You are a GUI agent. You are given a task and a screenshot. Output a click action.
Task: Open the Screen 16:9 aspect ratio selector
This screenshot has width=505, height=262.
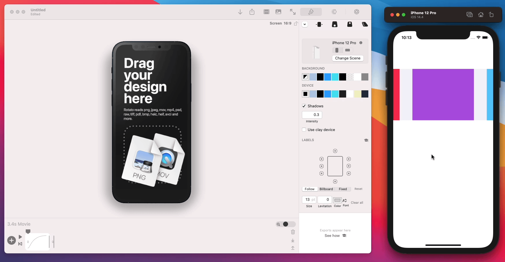(281, 23)
